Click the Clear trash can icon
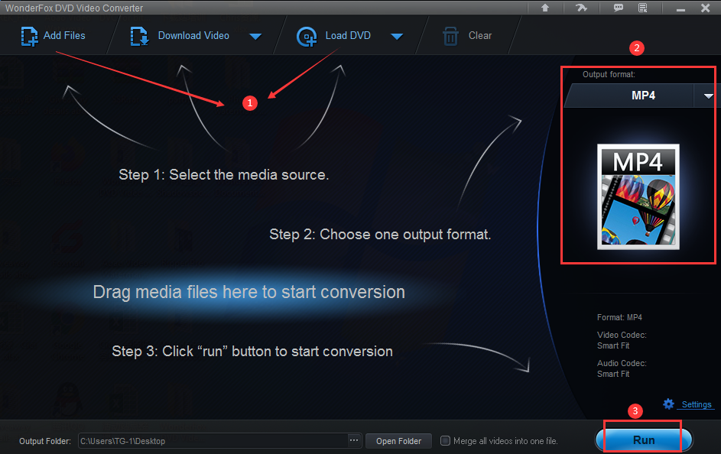The height and width of the screenshot is (454, 721). click(x=450, y=36)
